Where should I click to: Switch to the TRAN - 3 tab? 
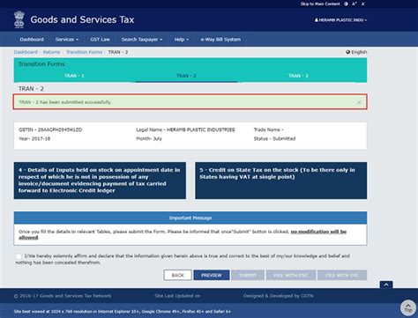coord(298,76)
